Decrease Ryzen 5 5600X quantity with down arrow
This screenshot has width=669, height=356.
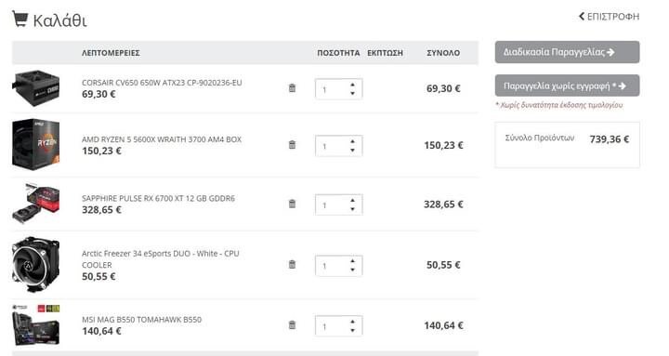pyautogui.click(x=352, y=151)
